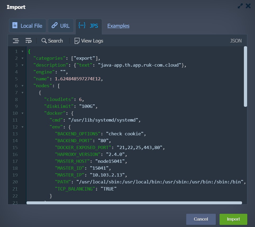The width and height of the screenshot is (255, 227).
Task: Click the "BACKEND_PORT" key
Action: coord(74,141)
